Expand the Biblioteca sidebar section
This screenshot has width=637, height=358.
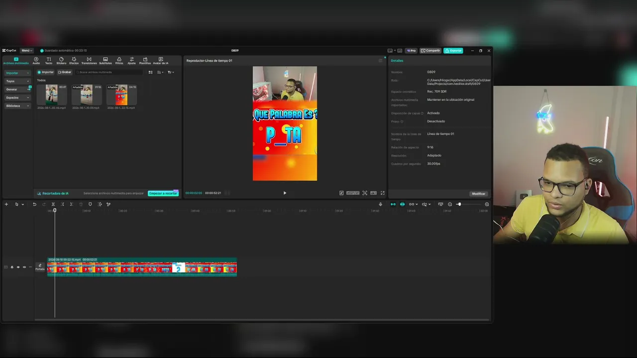(x=17, y=106)
